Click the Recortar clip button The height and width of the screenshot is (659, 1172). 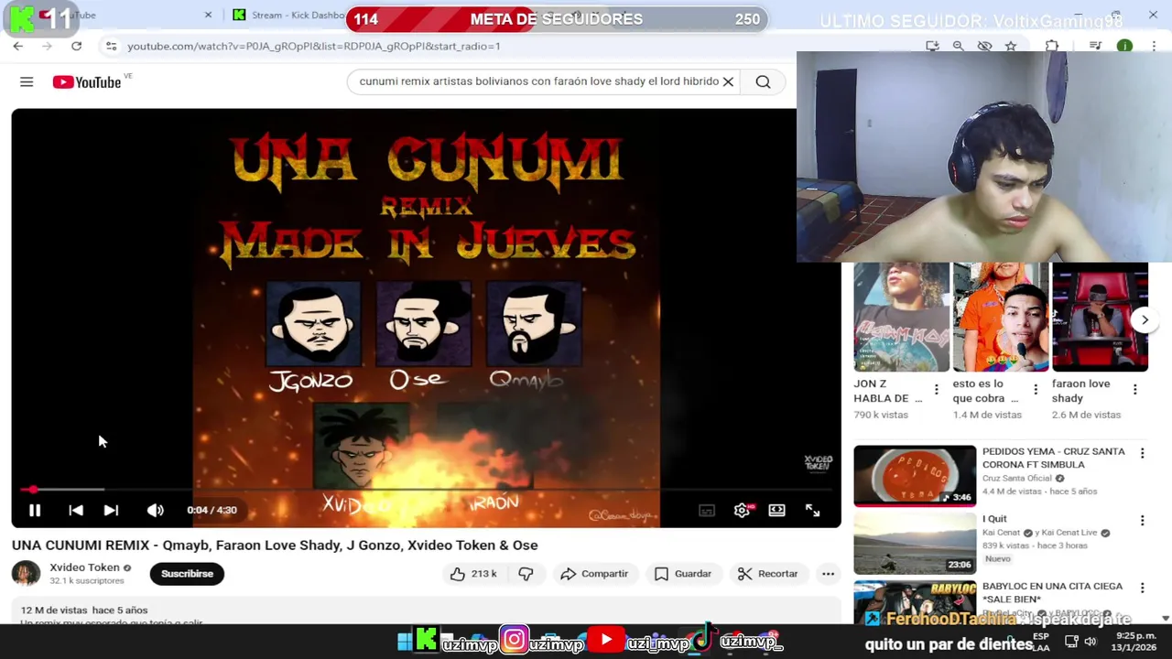[768, 574]
